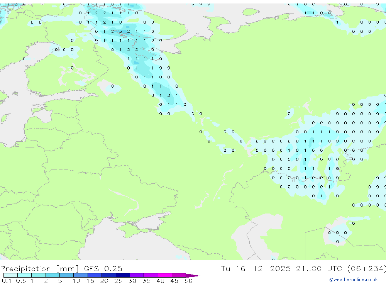The image size is (386, 283).
Task: Select the 0.5–1 mm pale cyan legend swatch
Action: (25, 275)
